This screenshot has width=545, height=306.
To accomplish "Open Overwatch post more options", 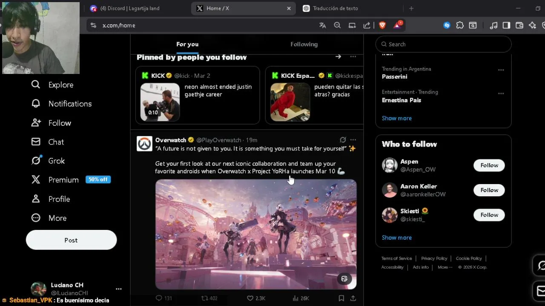I will pos(353,140).
